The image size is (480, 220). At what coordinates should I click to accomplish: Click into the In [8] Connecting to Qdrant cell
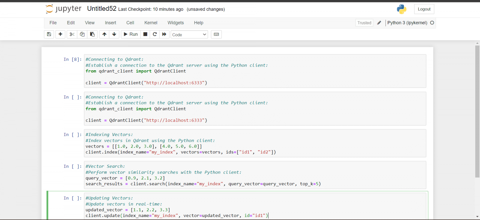pos(255,71)
